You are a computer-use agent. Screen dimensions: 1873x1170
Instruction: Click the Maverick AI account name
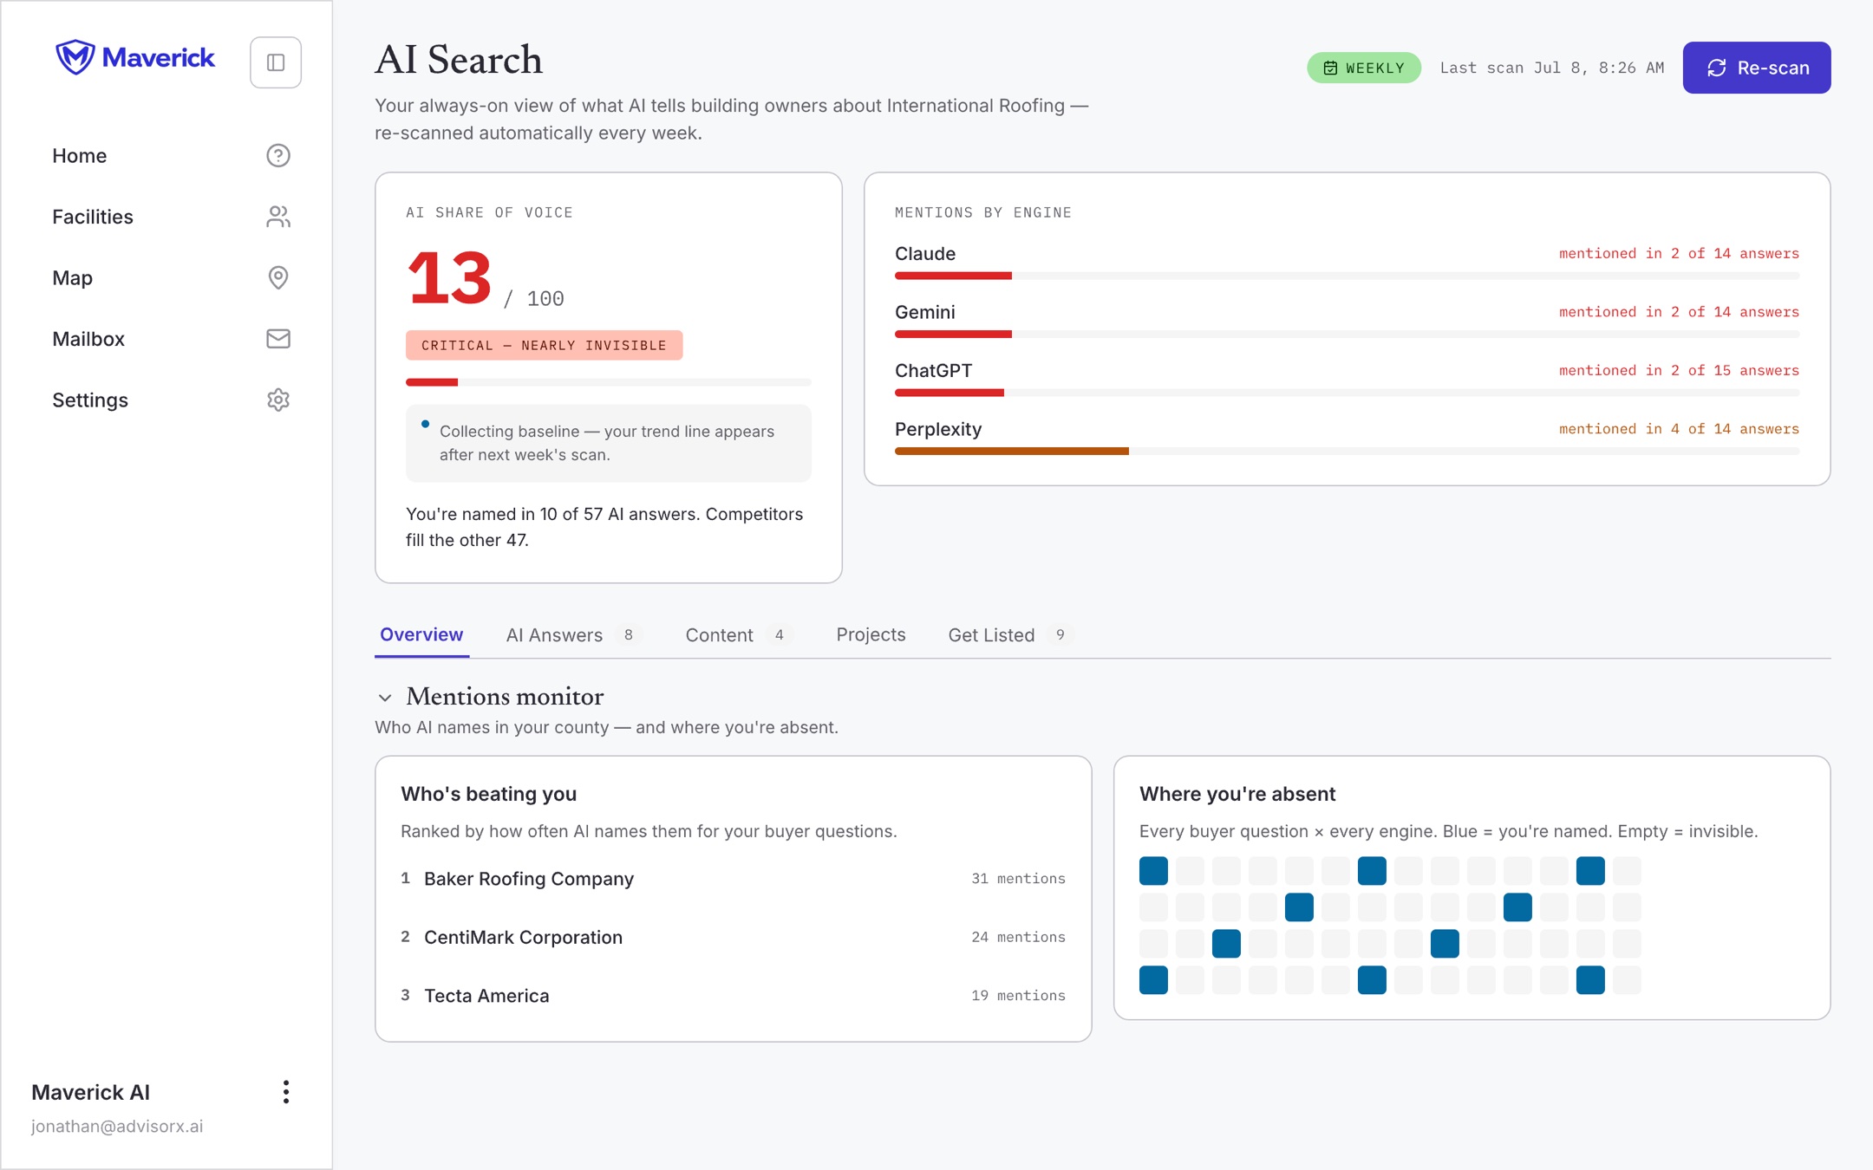(x=90, y=1092)
